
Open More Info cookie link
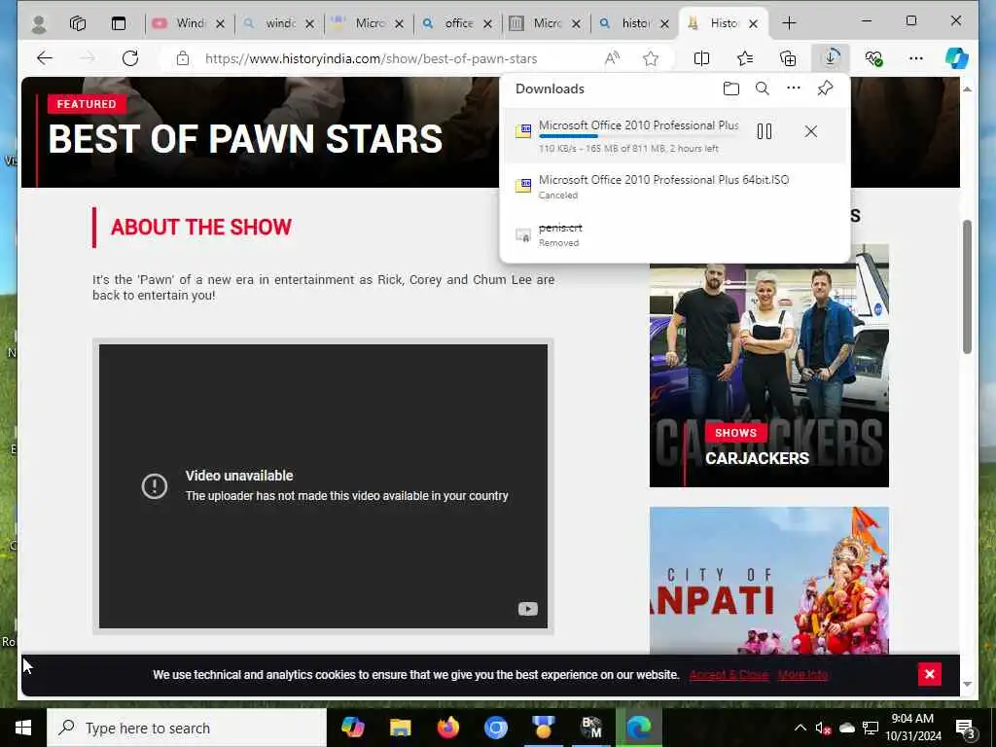pyautogui.click(x=802, y=675)
